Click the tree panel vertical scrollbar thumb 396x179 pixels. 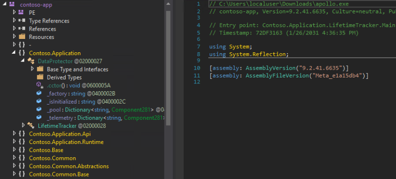coord(168,68)
